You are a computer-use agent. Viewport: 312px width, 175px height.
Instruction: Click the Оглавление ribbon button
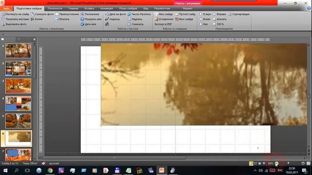[164, 19]
